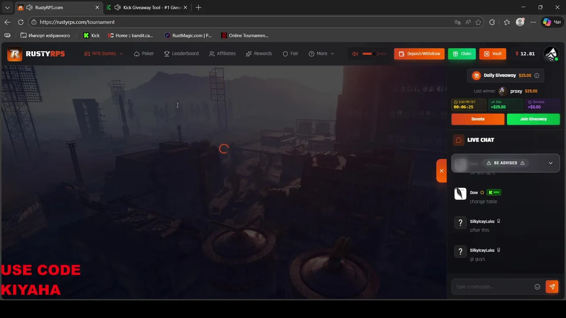Show Daily Giveaway info icon
The height and width of the screenshot is (318, 566).
[537, 76]
